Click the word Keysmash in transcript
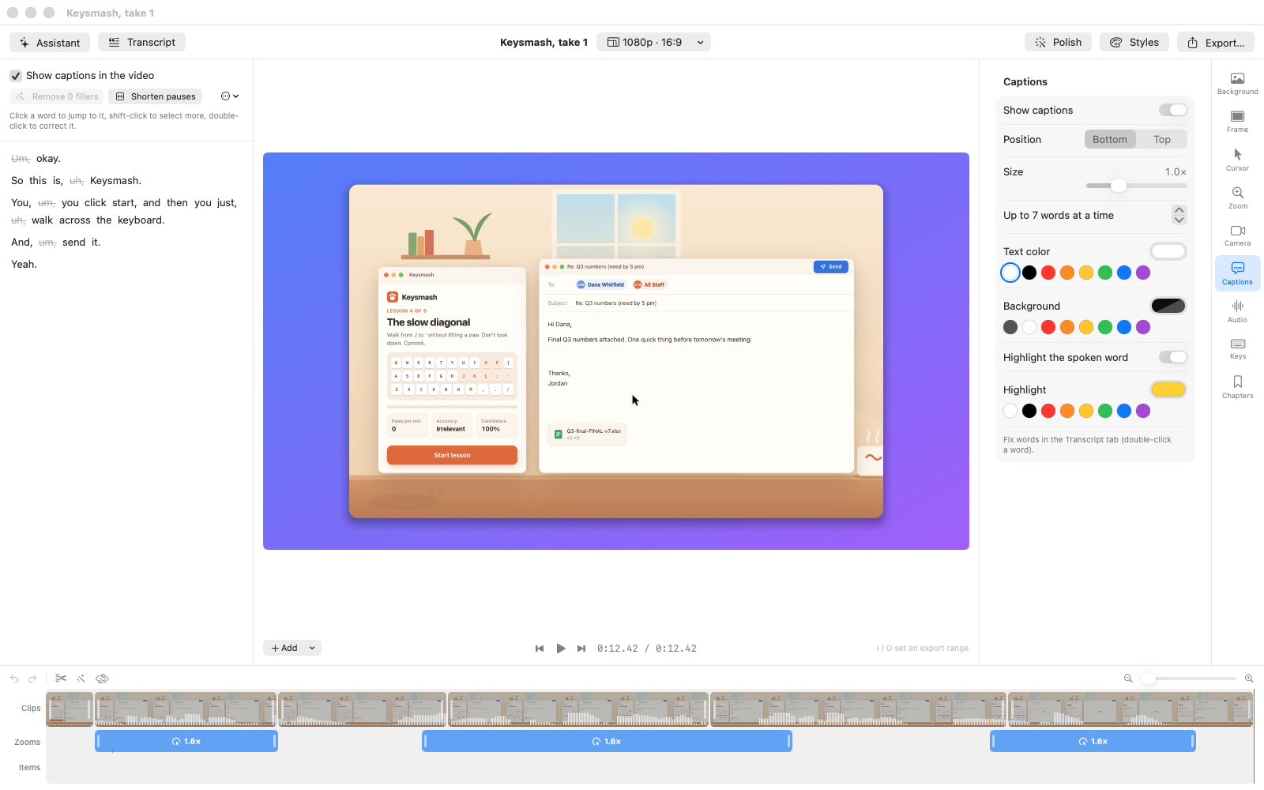 click(115, 181)
